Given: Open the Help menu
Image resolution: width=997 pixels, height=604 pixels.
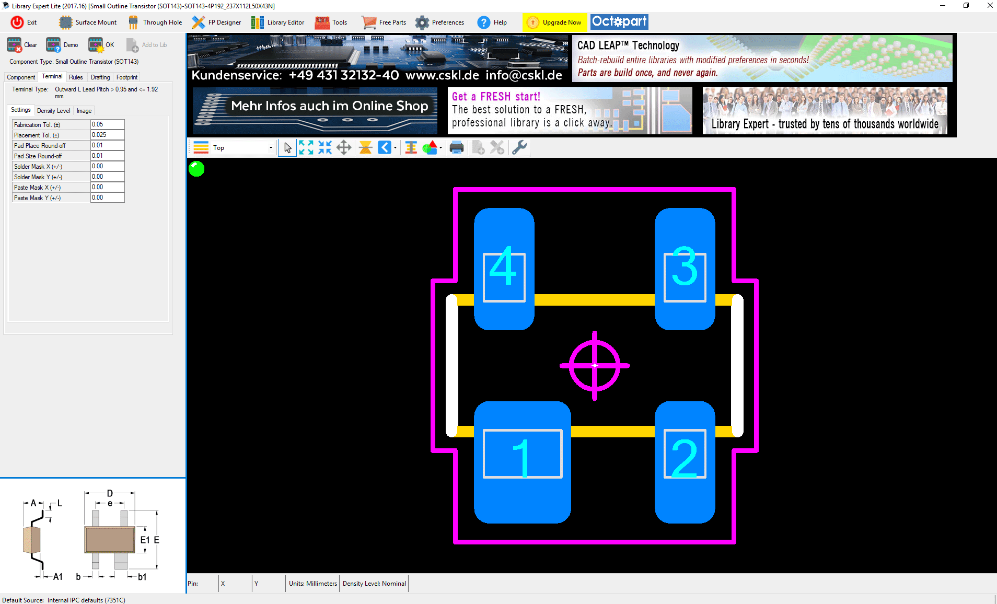Looking at the screenshot, I should [492, 22].
